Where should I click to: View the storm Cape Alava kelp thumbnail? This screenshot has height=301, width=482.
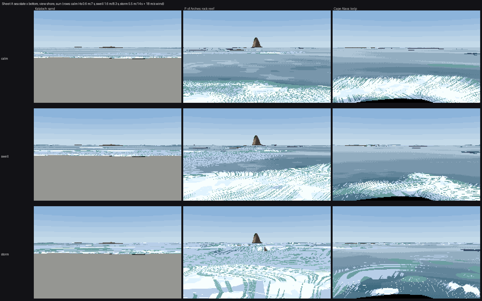click(x=406, y=252)
